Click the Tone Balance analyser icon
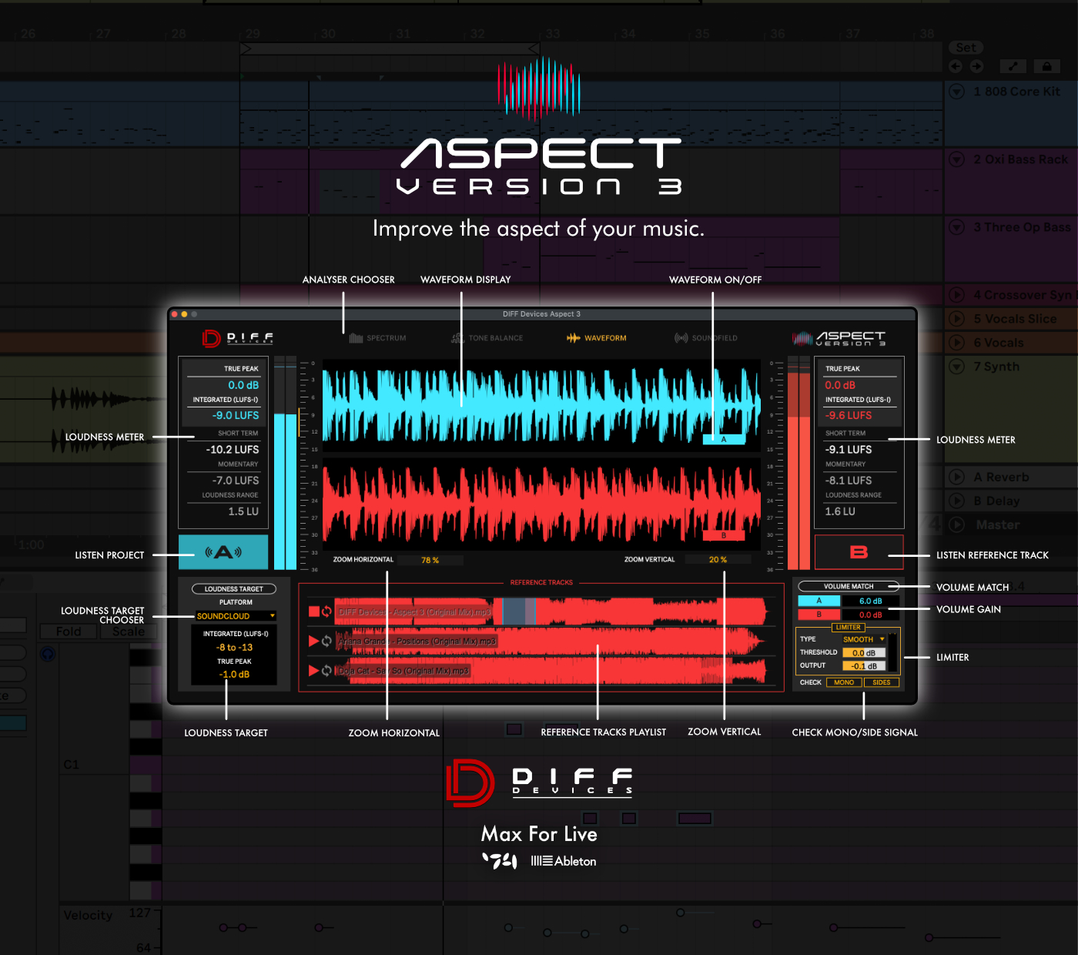Image resolution: width=1078 pixels, height=955 pixels. (457, 338)
